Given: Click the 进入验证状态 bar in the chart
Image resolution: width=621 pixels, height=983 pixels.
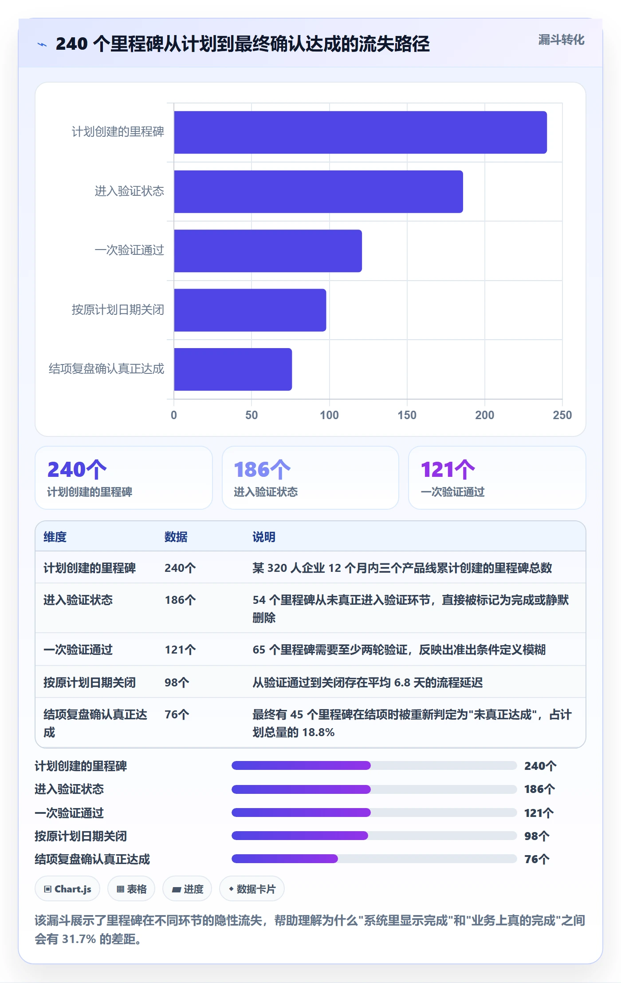Looking at the screenshot, I should [x=318, y=192].
